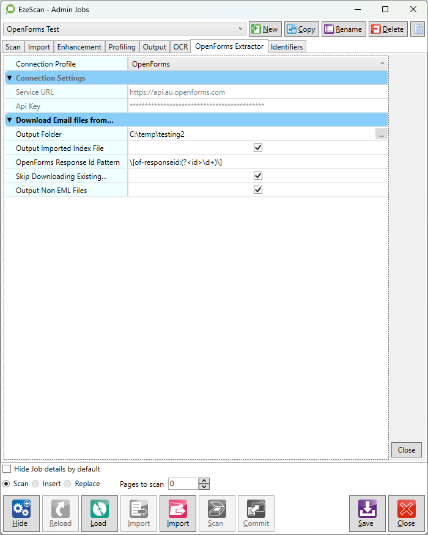
Task: Switch to the Enhancement tab
Action: 79,47
